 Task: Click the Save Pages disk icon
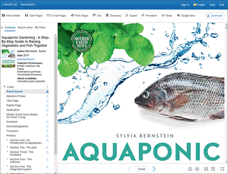(x=26, y=15)
